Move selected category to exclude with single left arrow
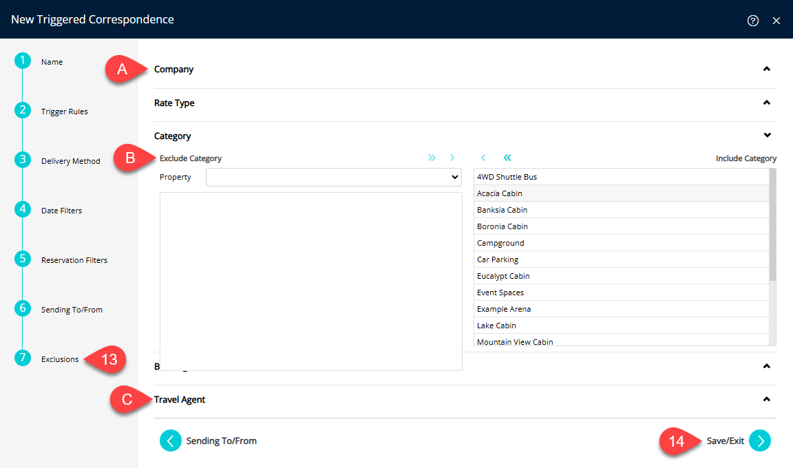Viewport: 793px width, 468px height. point(483,158)
